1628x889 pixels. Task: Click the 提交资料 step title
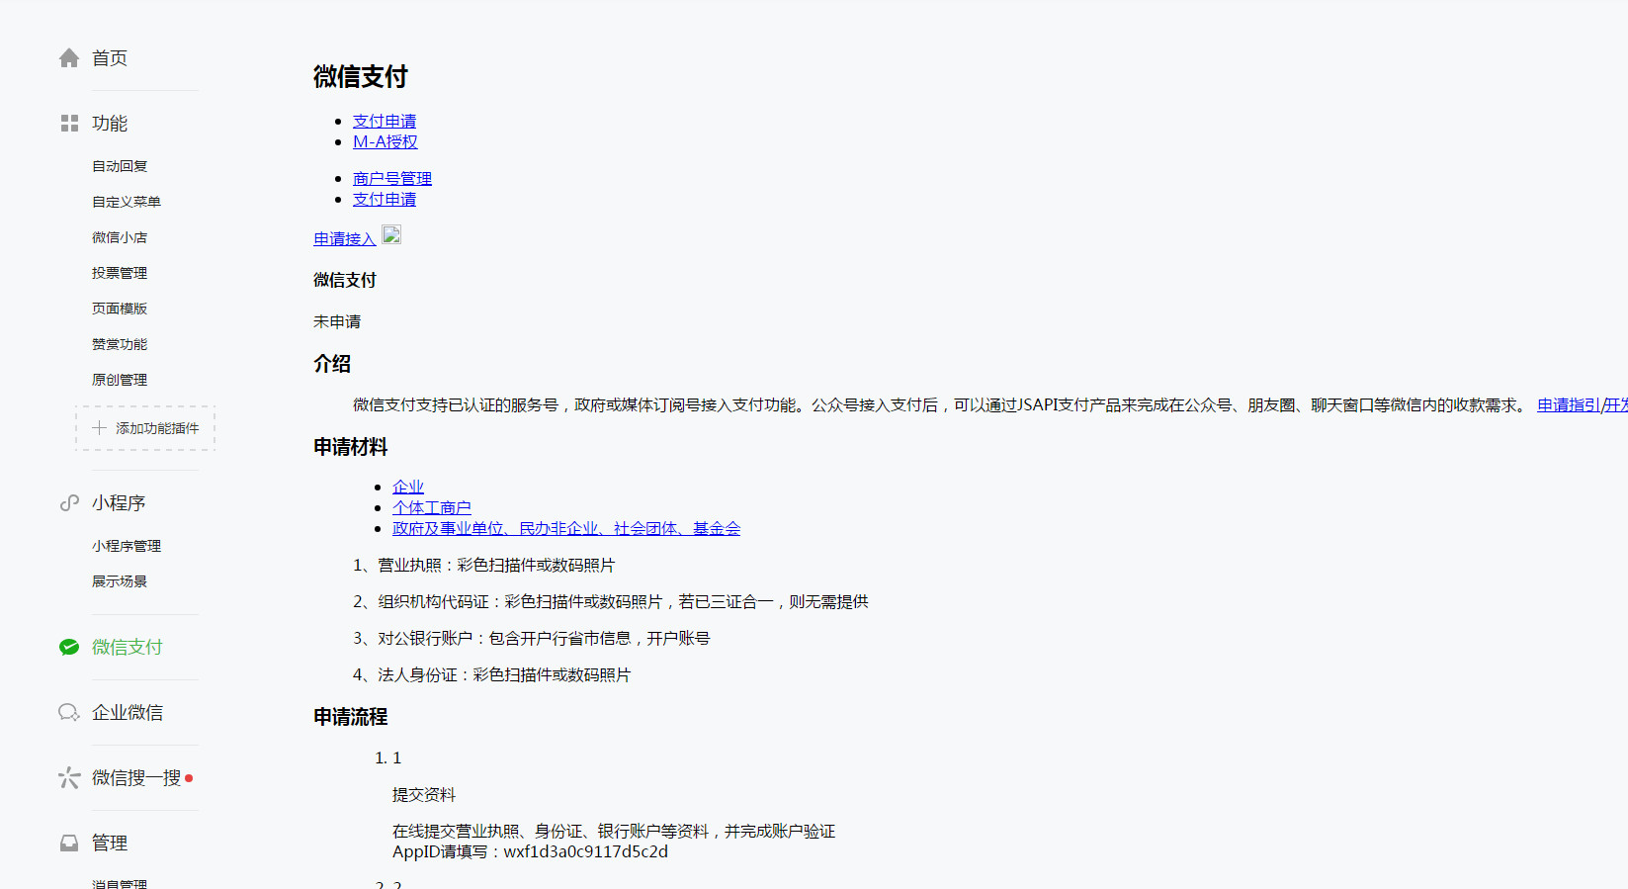[424, 794]
